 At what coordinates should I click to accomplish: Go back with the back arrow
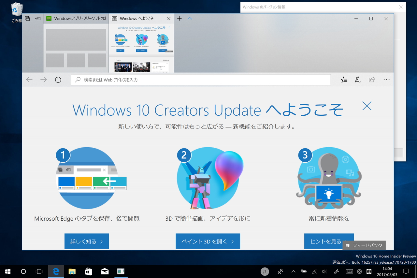click(x=29, y=80)
